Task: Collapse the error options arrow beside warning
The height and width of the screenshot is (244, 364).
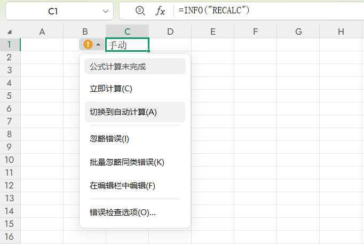Action: click(98, 44)
